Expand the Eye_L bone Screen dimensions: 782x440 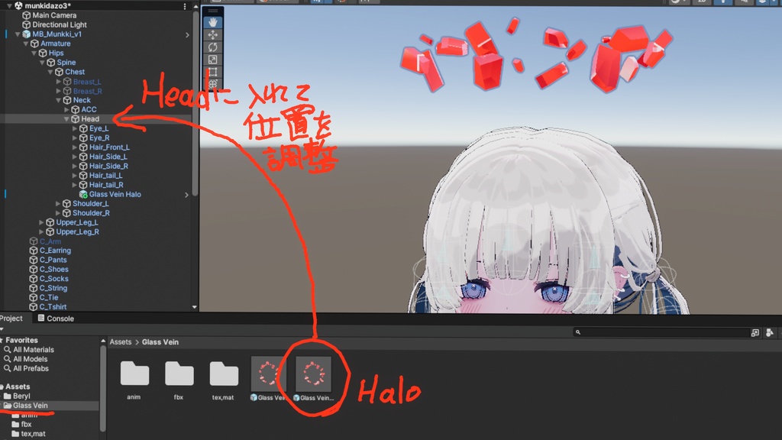pos(75,128)
